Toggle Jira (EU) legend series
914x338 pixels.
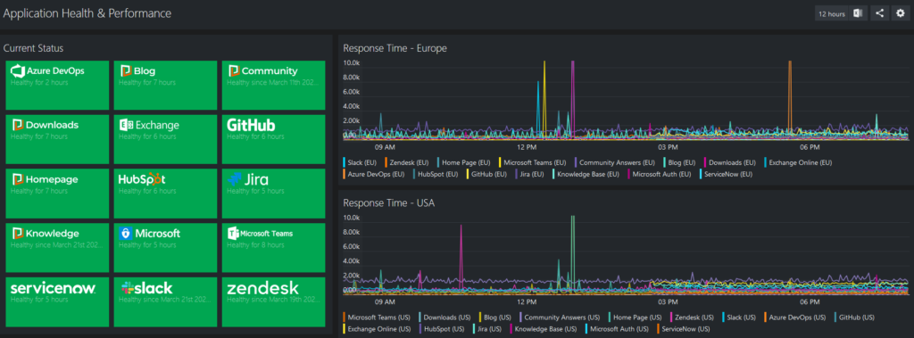click(x=530, y=174)
